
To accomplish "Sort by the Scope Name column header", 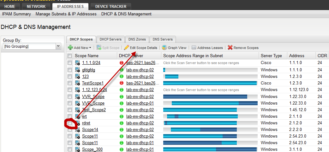I will [87, 56].
